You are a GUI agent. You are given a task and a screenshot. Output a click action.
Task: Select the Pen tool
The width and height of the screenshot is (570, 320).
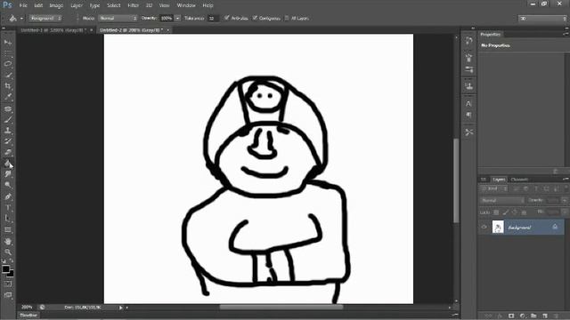pyautogui.click(x=8, y=197)
